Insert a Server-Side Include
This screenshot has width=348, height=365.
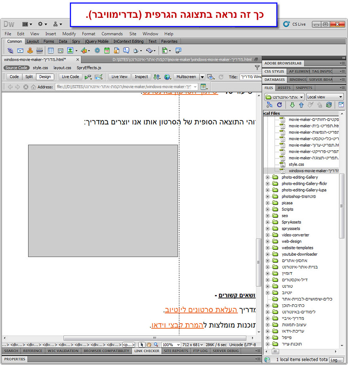coord(117,50)
